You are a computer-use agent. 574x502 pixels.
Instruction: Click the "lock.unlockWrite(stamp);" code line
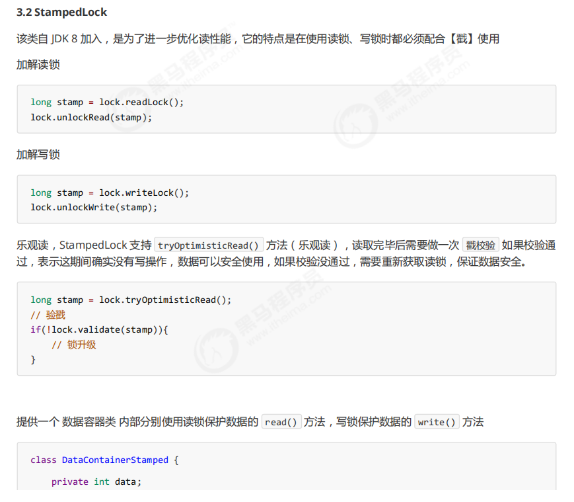94,208
